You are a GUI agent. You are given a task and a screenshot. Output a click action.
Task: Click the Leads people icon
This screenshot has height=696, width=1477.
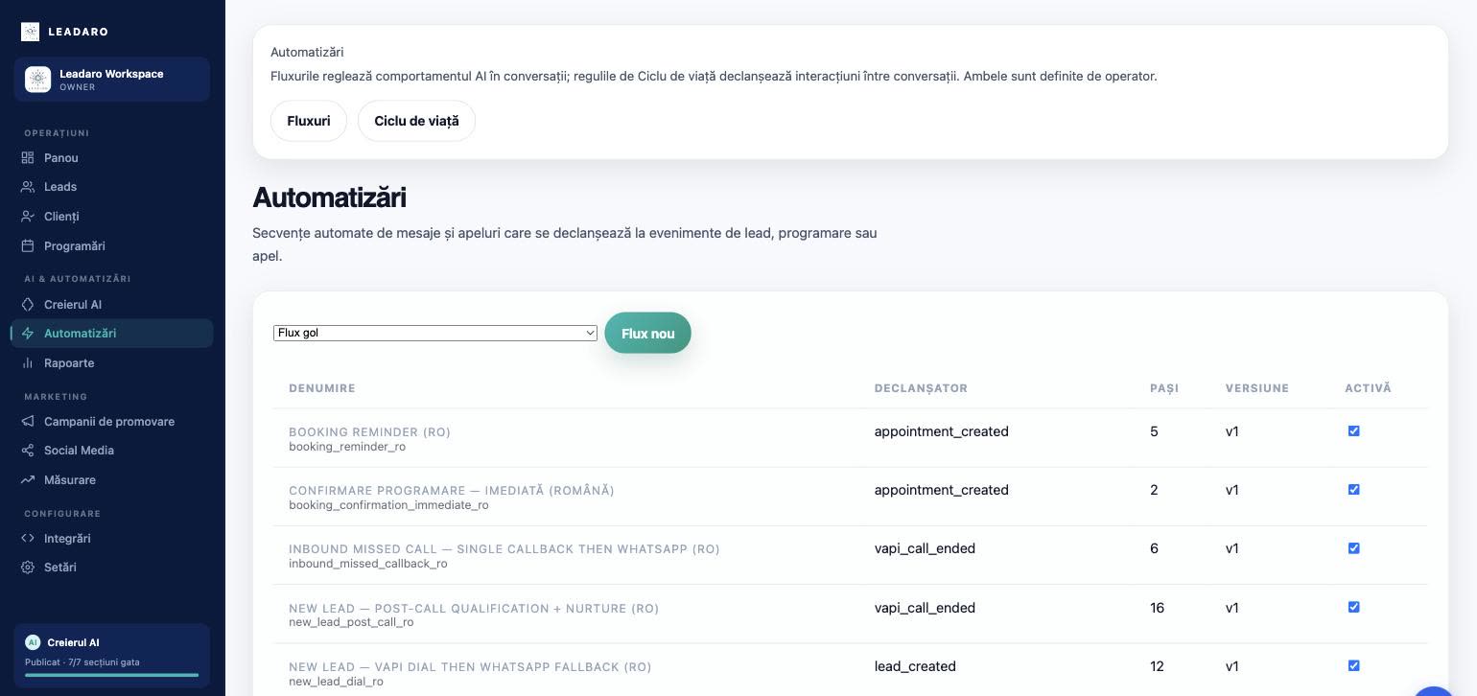[x=28, y=186]
